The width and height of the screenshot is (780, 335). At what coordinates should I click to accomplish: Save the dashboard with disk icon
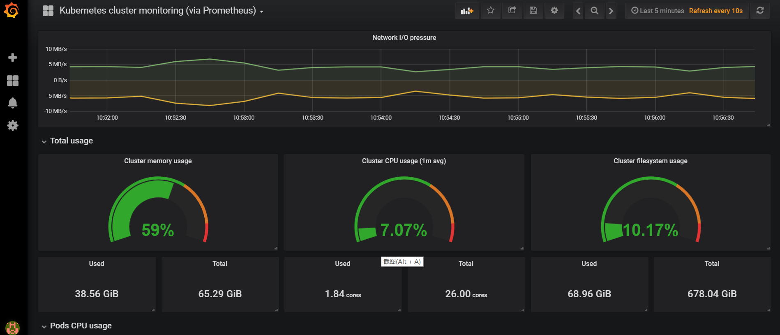click(533, 11)
